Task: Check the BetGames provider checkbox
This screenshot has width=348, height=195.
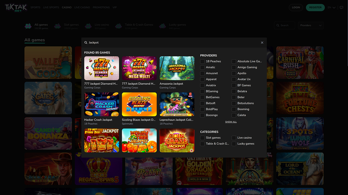Action: coord(202,97)
